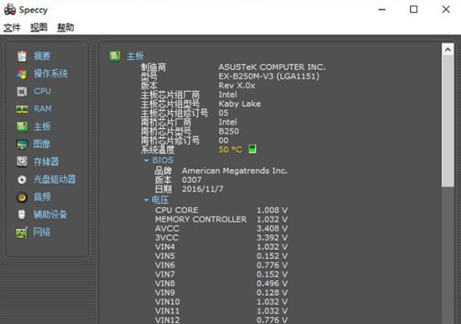461x324 pixels.
Task: Click the BIOS version 0307 value
Action: point(192,180)
